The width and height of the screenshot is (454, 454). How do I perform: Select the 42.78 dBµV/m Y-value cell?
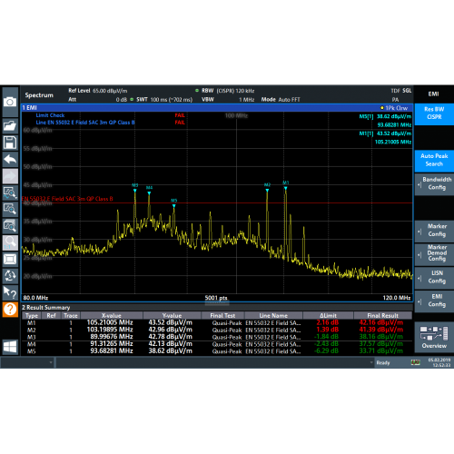(171, 337)
